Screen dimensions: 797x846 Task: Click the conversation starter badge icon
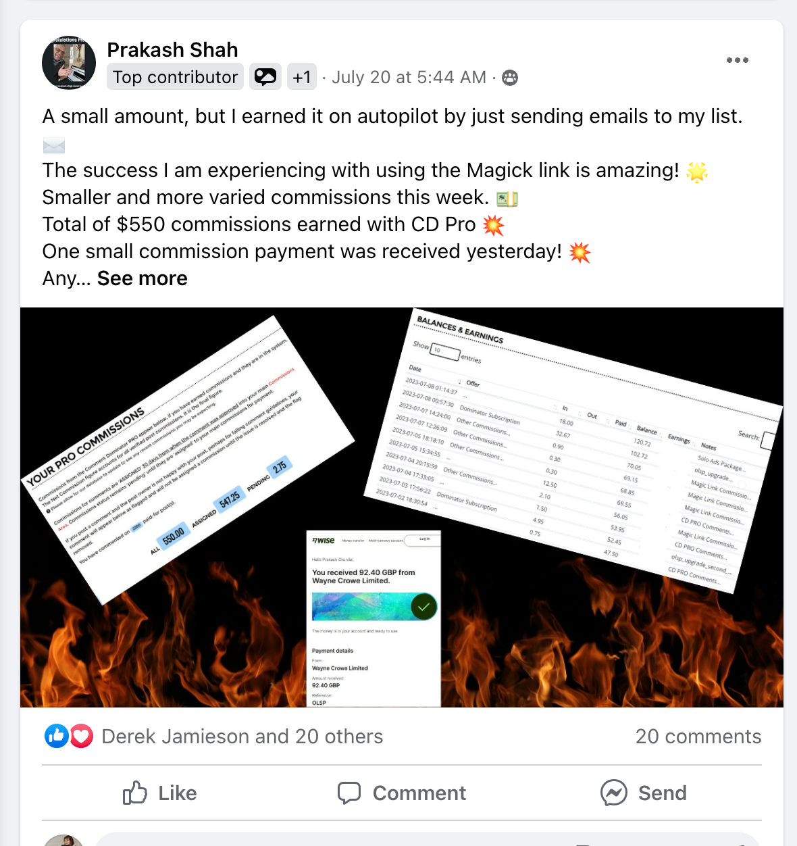265,77
